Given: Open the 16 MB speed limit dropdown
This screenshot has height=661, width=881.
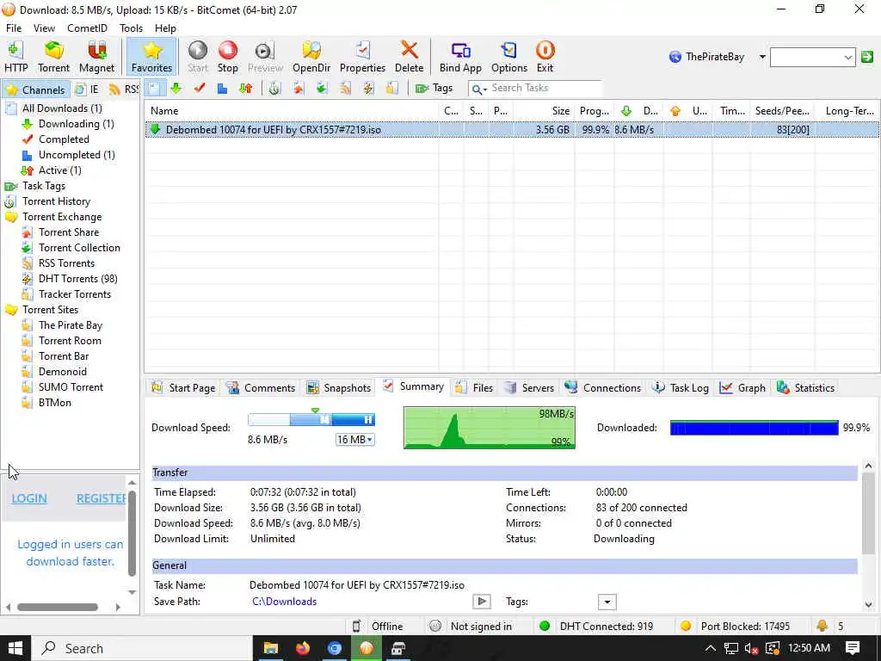Looking at the screenshot, I should click(354, 440).
